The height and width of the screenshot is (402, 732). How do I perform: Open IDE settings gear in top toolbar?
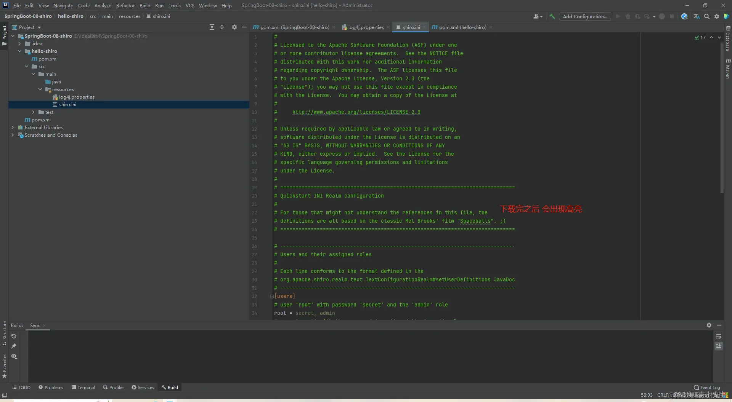click(717, 16)
